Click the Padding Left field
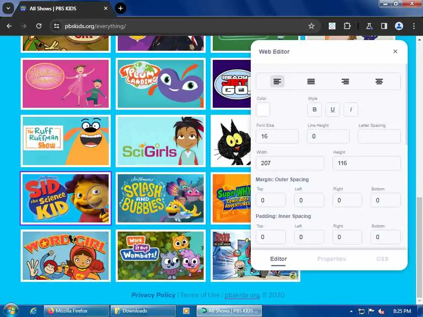The height and width of the screenshot is (317, 423). tap(309, 237)
